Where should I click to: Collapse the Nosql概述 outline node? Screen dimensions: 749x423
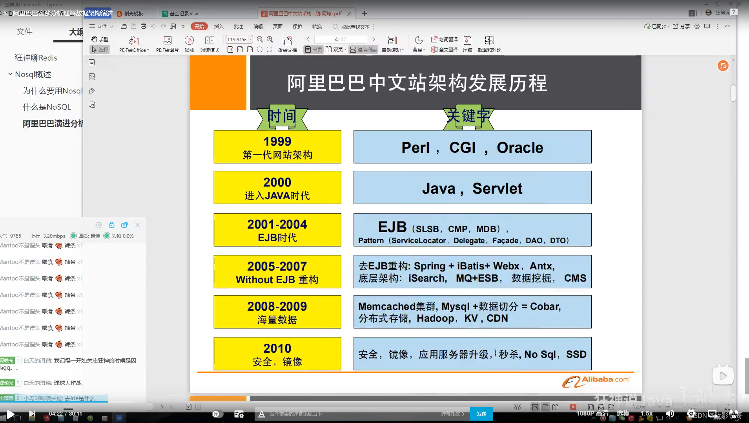coord(10,74)
